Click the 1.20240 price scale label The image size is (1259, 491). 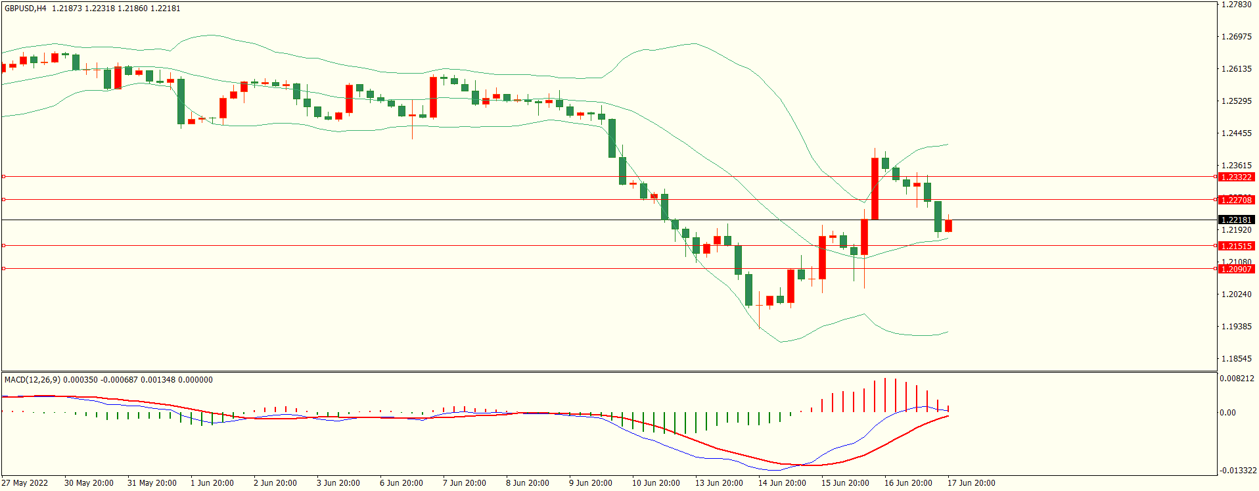(1236, 294)
